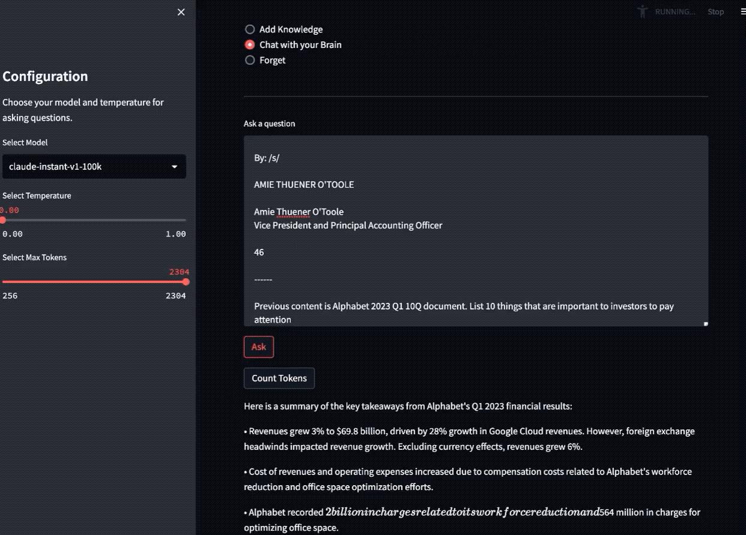The image size is (746, 535).
Task: Select the Forget radio button
Action: click(250, 60)
